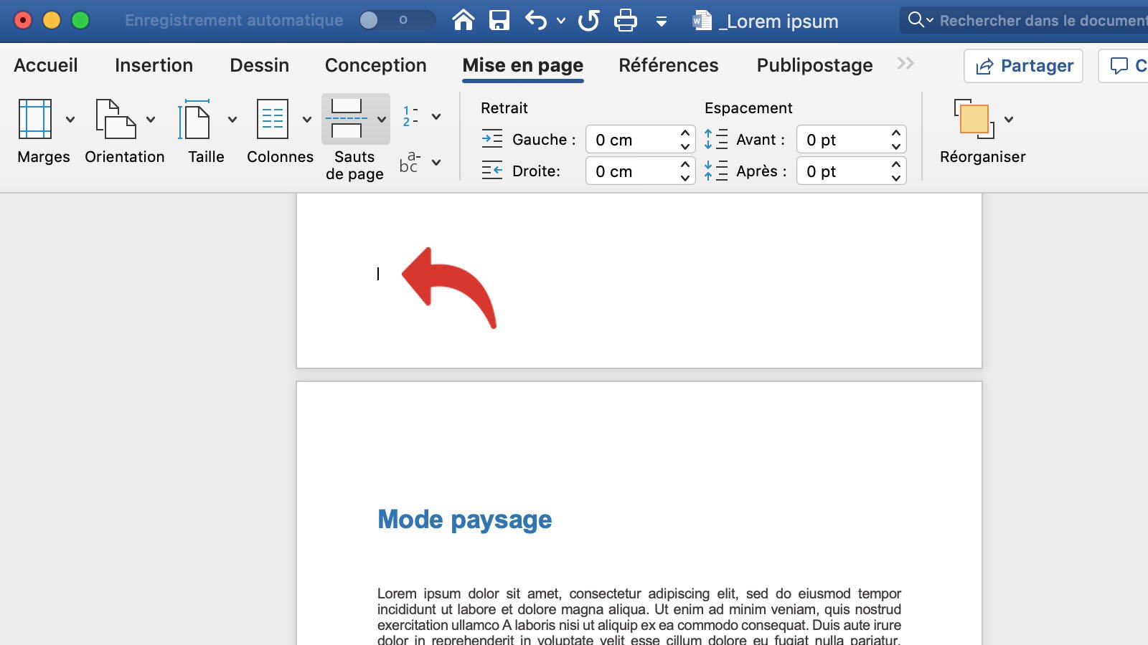Click the Partager button

point(1023,66)
